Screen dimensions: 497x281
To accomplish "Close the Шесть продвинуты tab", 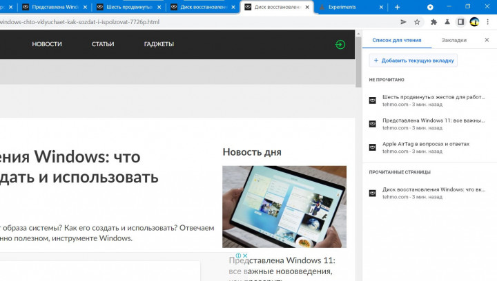I will pyautogui.click(x=159, y=7).
